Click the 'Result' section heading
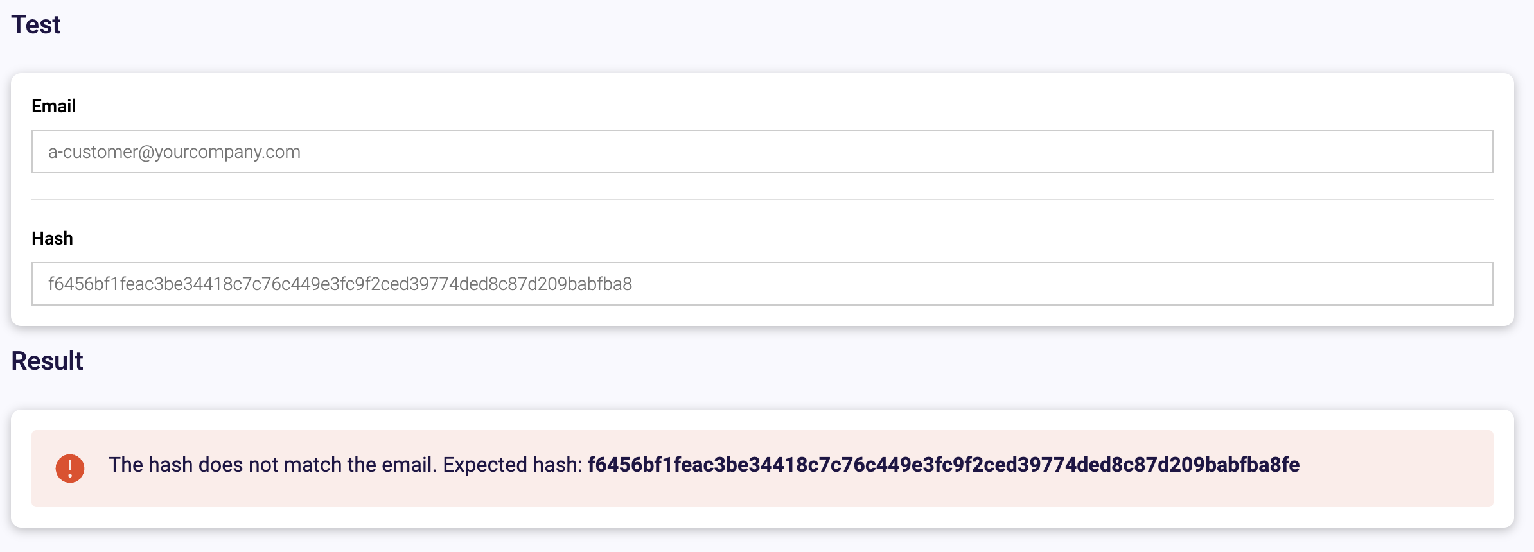 (47, 361)
